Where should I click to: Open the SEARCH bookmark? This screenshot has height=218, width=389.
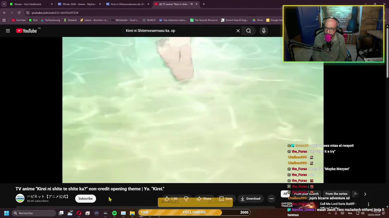point(149,20)
